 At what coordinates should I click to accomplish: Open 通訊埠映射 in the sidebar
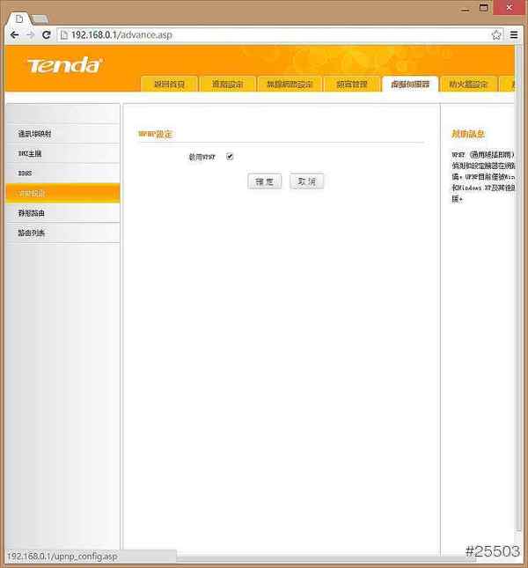coord(63,134)
